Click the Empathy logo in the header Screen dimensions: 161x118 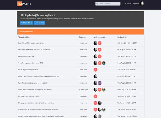point(24,4)
